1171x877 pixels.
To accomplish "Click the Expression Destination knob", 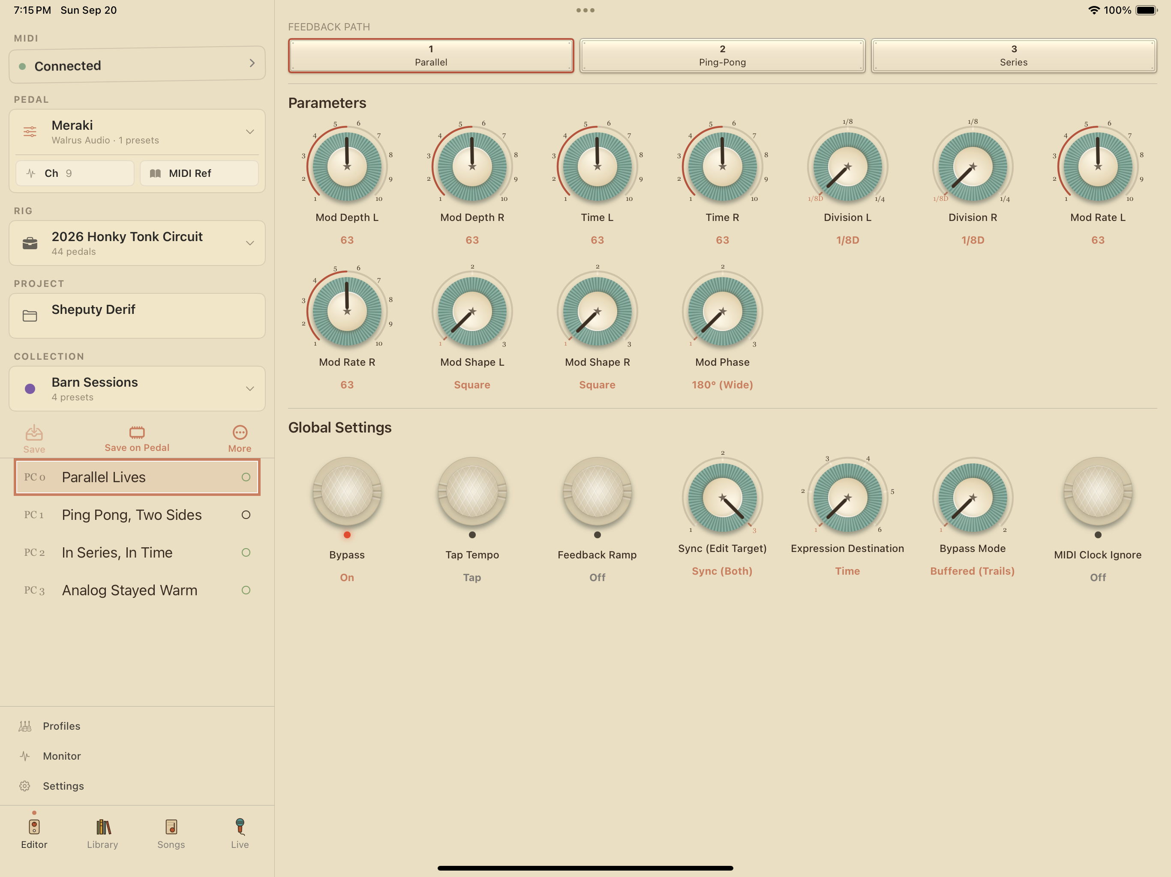I will click(847, 497).
